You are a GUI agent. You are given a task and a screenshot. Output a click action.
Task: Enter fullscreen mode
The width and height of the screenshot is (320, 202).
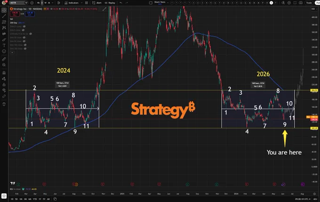coord(295,3)
